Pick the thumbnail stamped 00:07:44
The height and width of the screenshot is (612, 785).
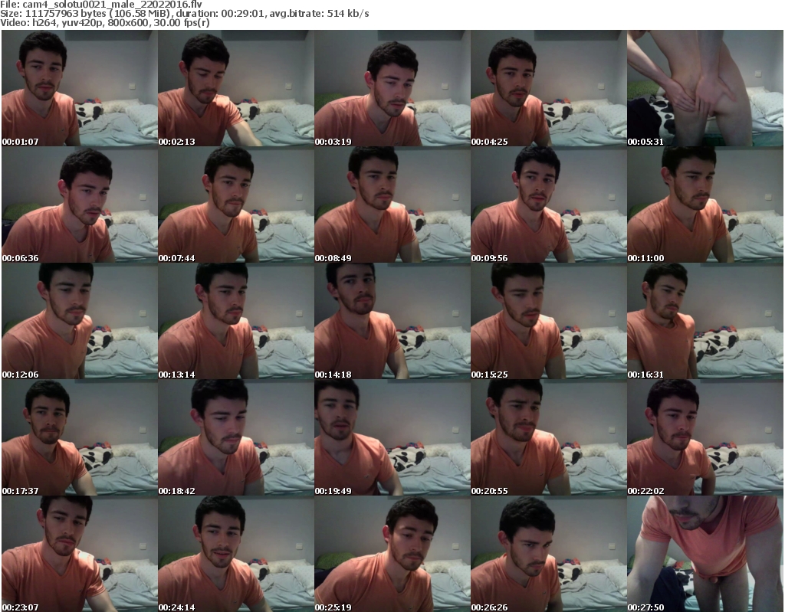click(x=236, y=205)
